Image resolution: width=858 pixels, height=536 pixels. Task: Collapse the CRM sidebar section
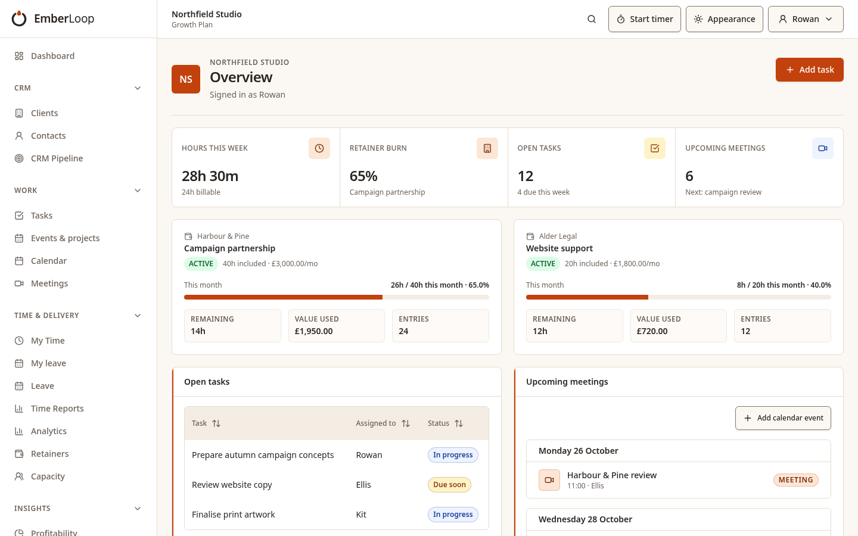138,88
